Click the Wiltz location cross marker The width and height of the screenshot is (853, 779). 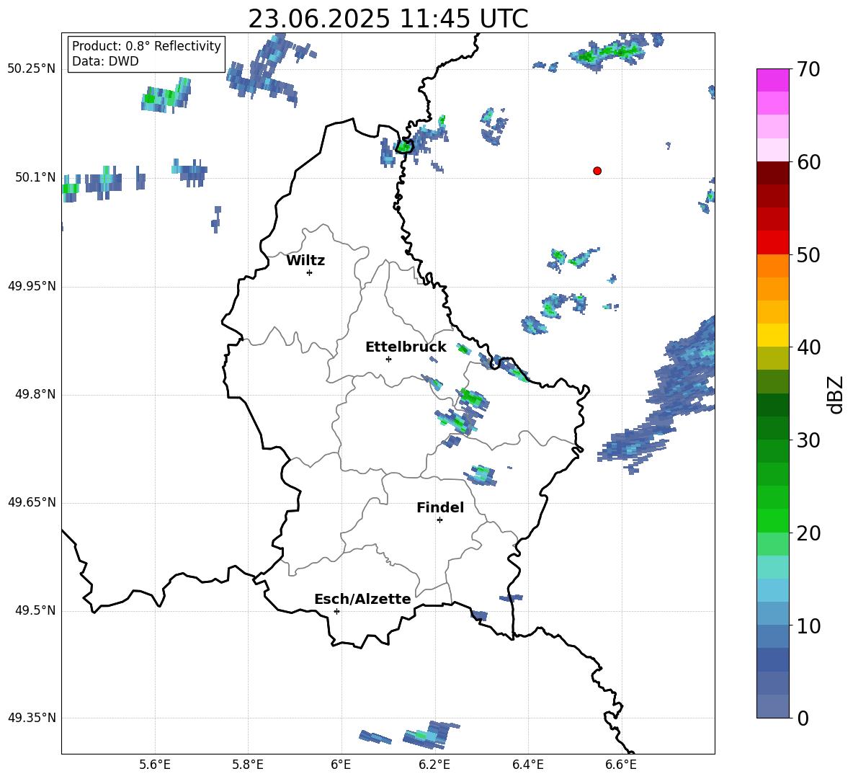[310, 272]
